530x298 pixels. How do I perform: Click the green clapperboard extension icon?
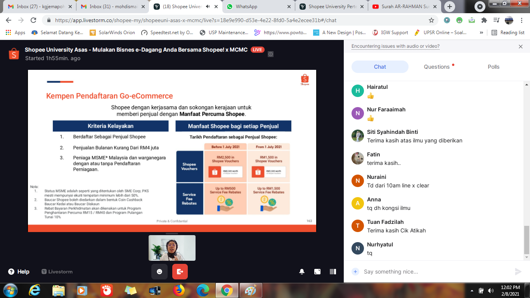tap(459, 20)
